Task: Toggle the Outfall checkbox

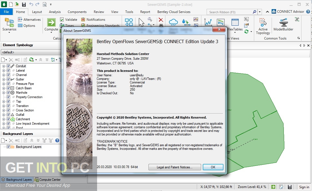Action: point(8,115)
